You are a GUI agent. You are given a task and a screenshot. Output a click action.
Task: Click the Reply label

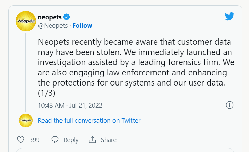(71, 140)
